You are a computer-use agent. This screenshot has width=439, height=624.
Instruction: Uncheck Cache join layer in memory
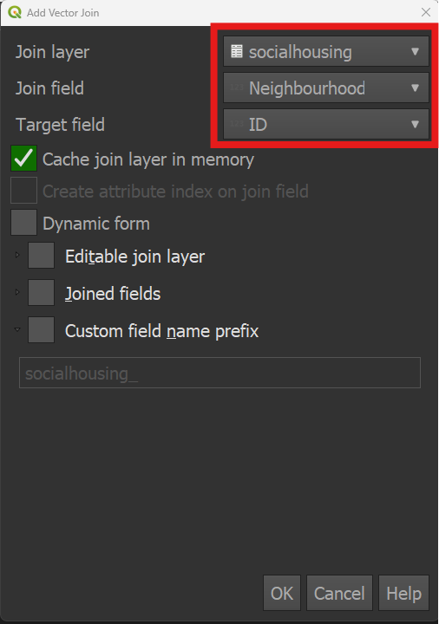click(x=24, y=159)
